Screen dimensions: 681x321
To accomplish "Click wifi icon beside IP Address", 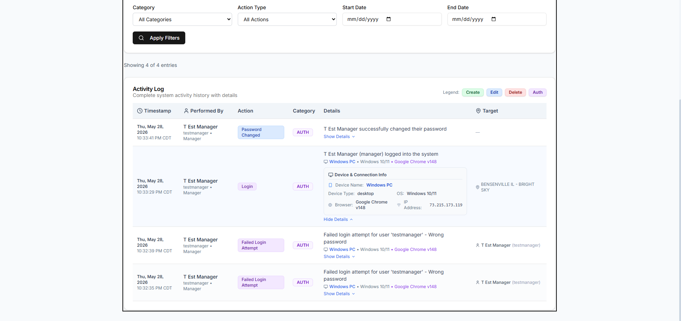I will [399, 205].
